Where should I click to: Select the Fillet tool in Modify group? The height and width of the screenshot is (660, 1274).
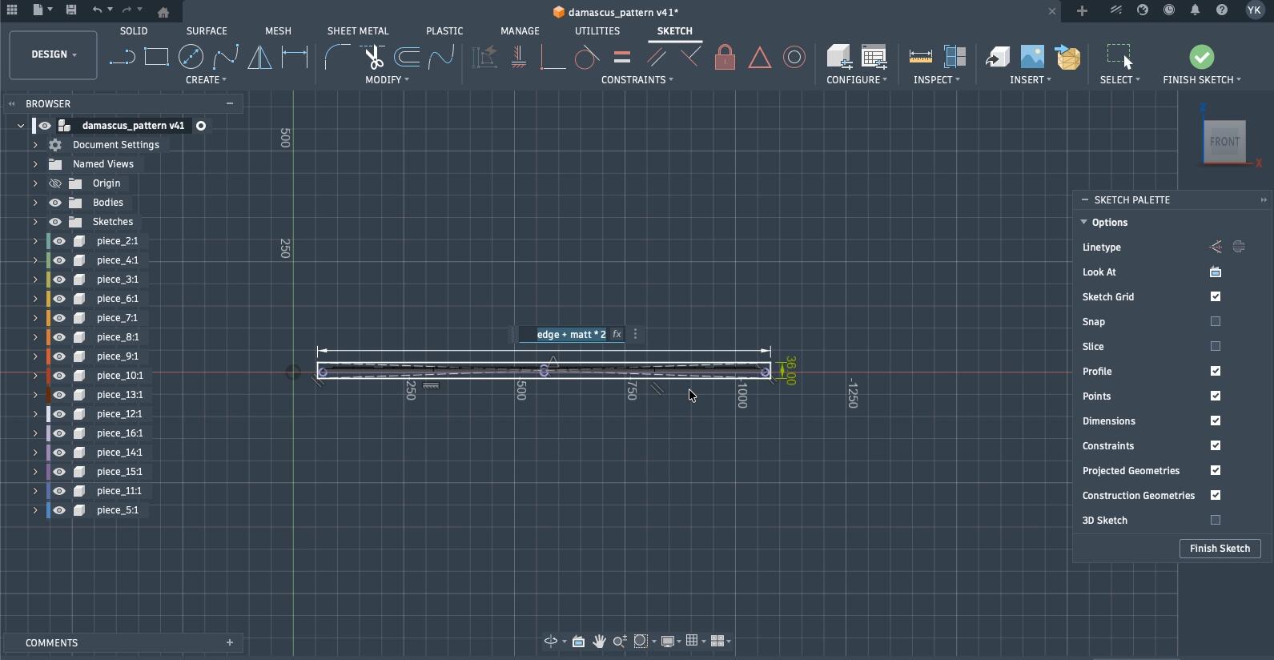coord(337,57)
